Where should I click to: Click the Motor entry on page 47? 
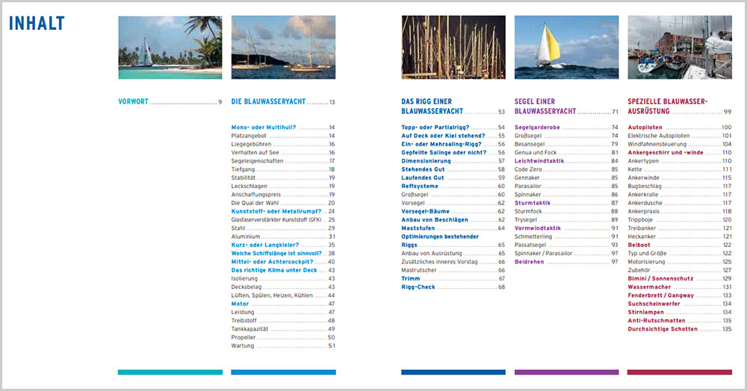[x=241, y=304]
